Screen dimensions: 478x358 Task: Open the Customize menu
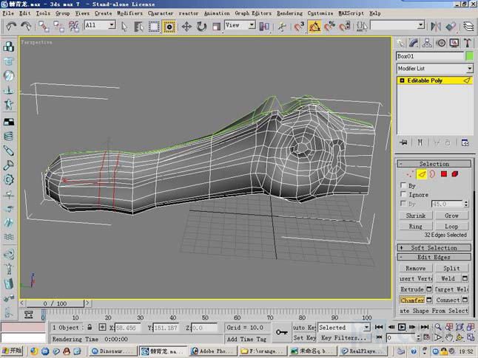(320, 13)
